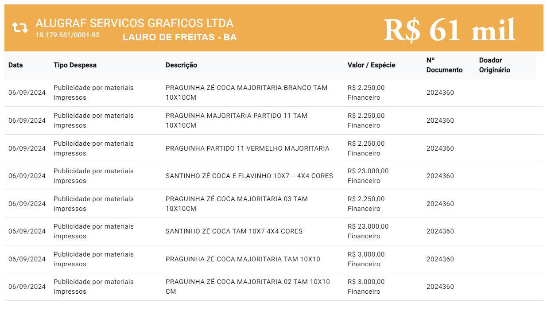
Task: Select the PRAGUINHA PARTIDO 11 VERMELHO row
Action: point(247,148)
